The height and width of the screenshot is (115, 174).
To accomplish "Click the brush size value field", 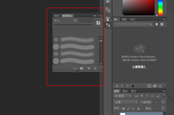I will 86,20.
